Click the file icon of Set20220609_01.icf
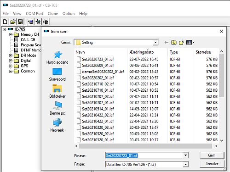 point(79,65)
